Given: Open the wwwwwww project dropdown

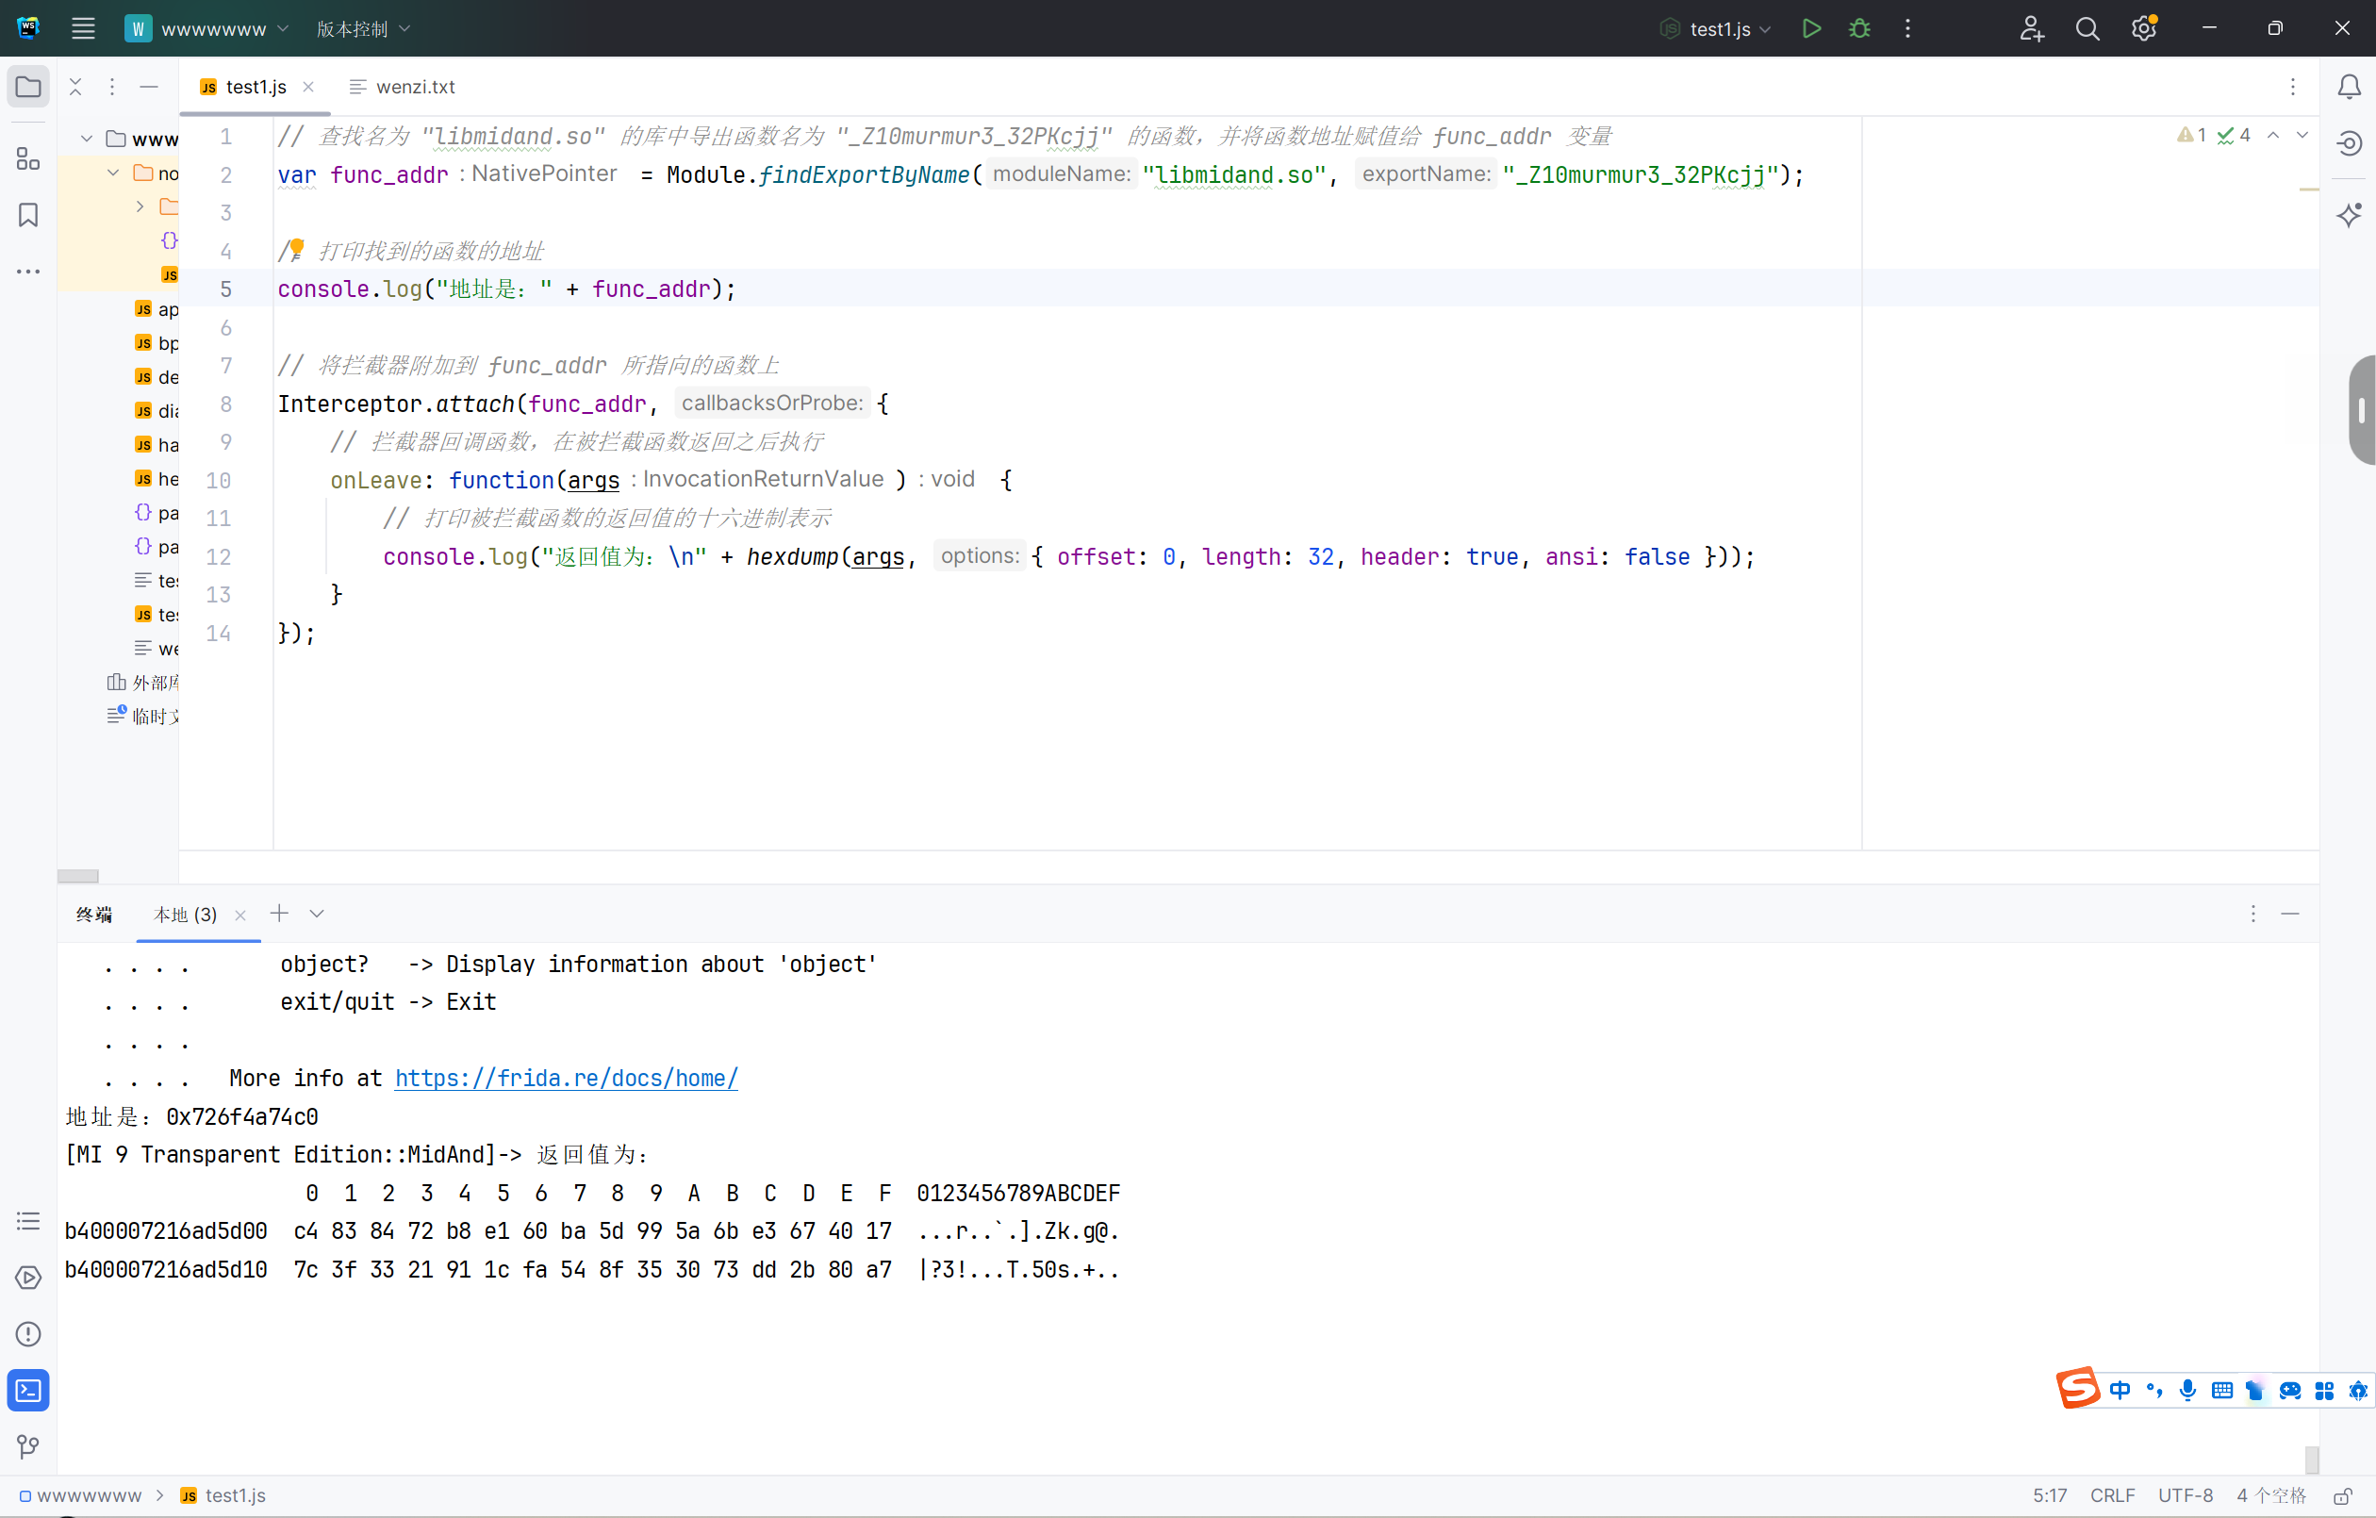Looking at the screenshot, I should (207, 28).
